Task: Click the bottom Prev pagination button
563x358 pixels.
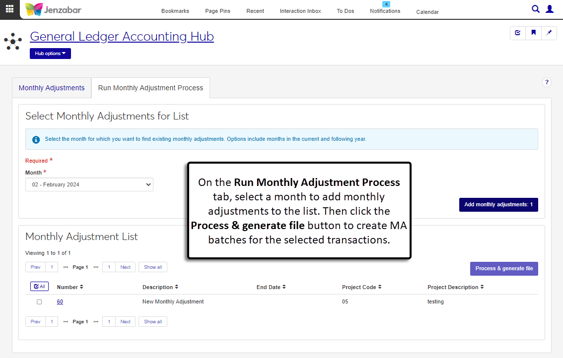Action: coord(36,322)
